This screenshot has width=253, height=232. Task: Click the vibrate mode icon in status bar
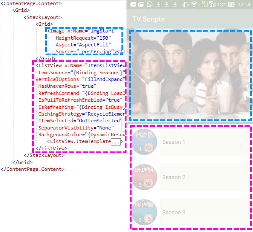186,5
